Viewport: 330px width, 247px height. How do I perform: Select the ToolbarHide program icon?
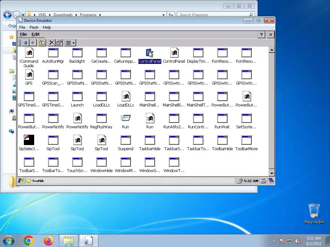pos(222,140)
